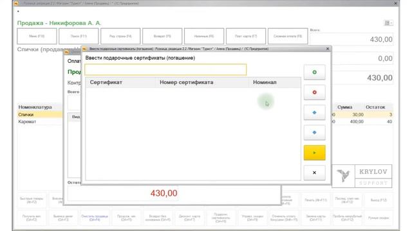Click Возврат без основания (Ctrl+F6) button
Screen dimensions: 412x231
(x=158, y=218)
